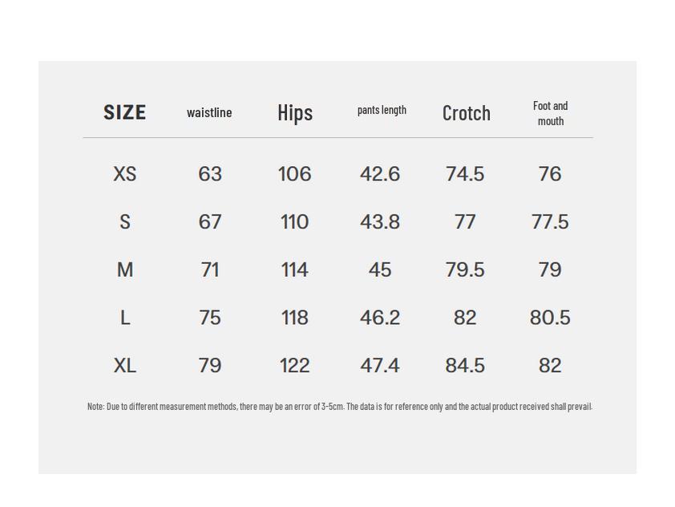Click the L foot value 80.5
The image size is (675, 507).
point(550,318)
